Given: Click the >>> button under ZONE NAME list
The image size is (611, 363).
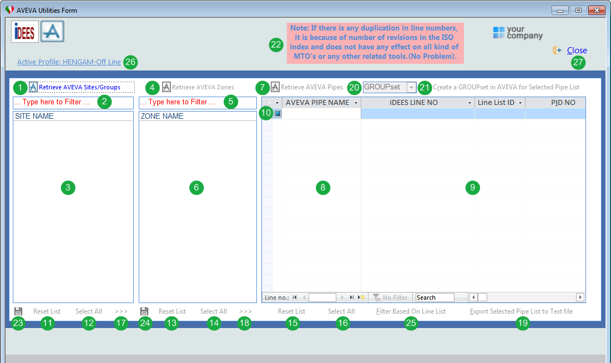Looking at the screenshot, I should [x=245, y=311].
